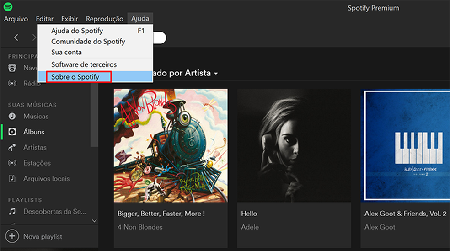Click the green Spotify logo icon
The width and height of the screenshot is (450, 251).
pos(8,6)
